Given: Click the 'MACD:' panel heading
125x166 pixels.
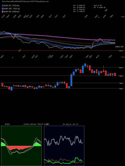Looking at the screenshot, I should pyautogui.click(x=7, y=124).
